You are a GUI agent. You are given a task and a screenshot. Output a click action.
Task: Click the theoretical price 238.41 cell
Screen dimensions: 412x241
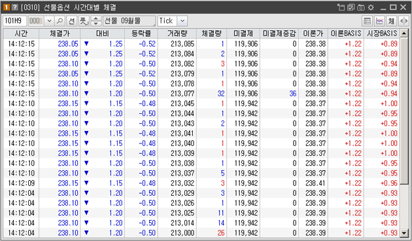coord(313,183)
